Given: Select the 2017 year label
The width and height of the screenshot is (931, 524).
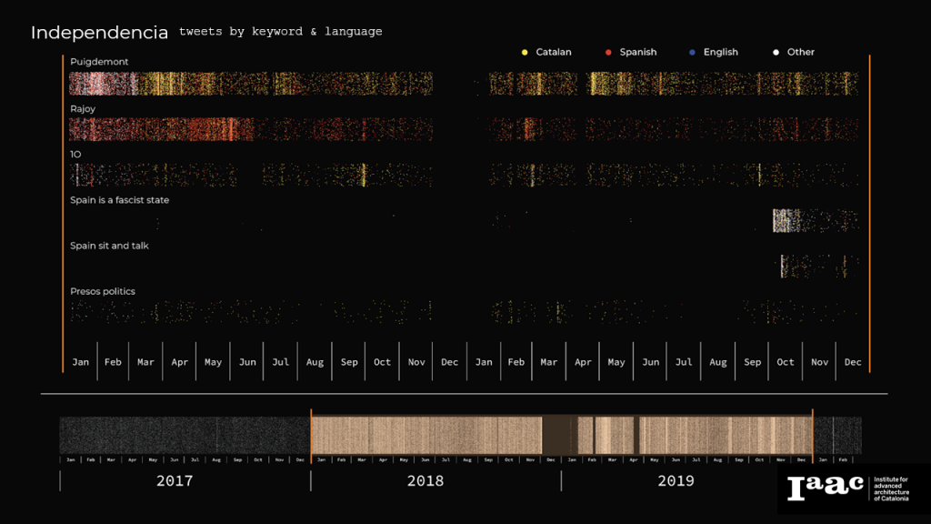Looking at the screenshot, I should coord(175,480).
